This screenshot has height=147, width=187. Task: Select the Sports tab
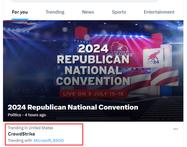(x=119, y=12)
